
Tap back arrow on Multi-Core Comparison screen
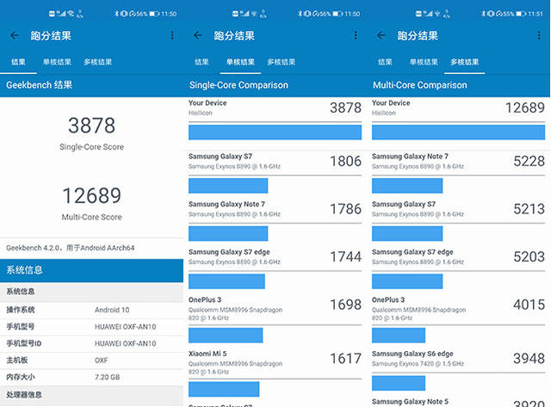(x=381, y=35)
